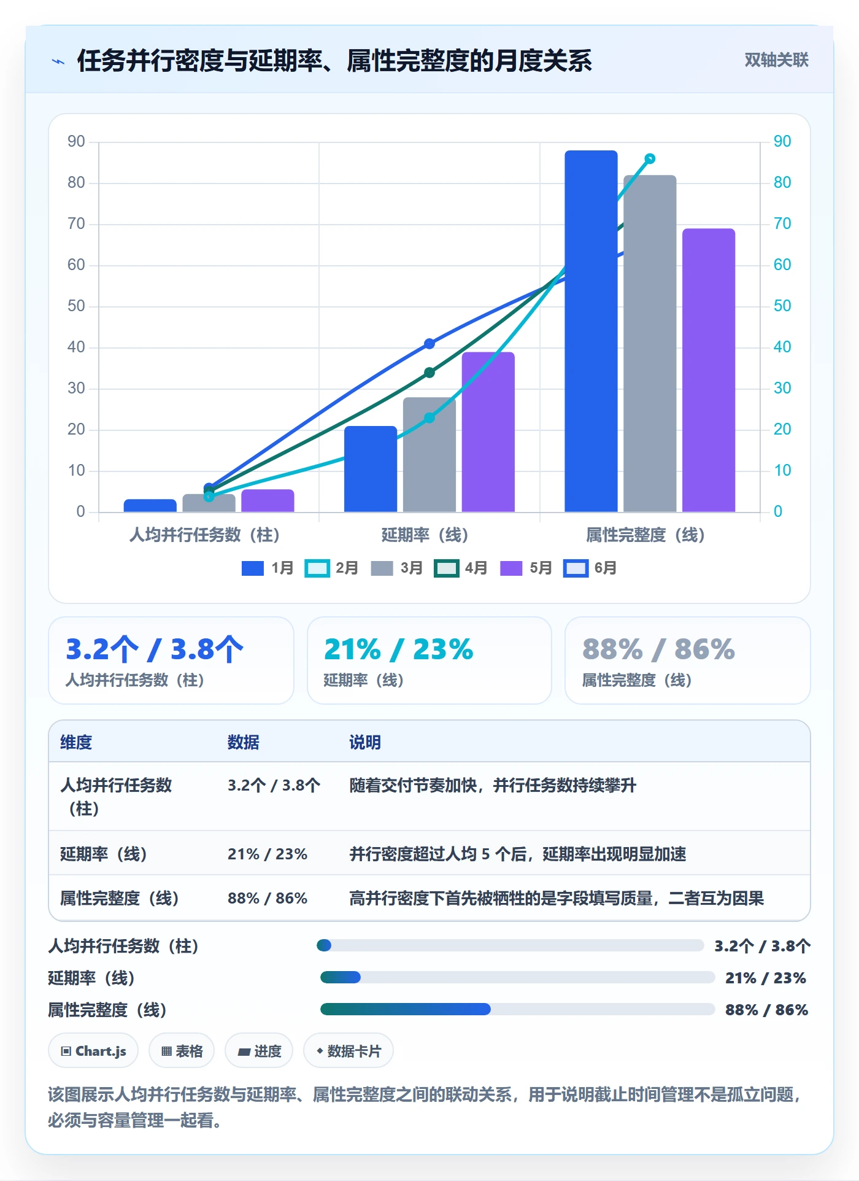Image resolution: width=859 pixels, height=1181 pixels.
Task: Click the 双轴关联 badge
Action: click(776, 60)
